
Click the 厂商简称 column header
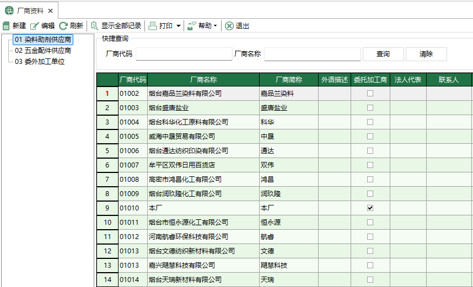tap(289, 79)
